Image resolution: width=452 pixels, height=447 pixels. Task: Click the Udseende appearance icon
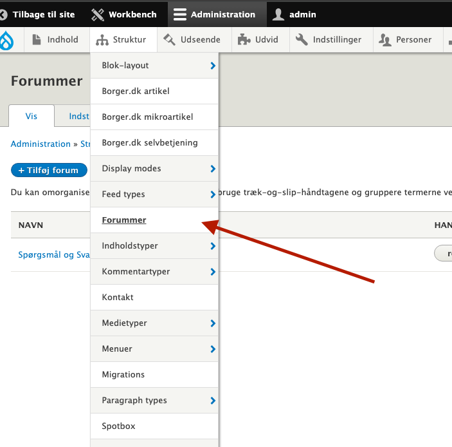(170, 40)
